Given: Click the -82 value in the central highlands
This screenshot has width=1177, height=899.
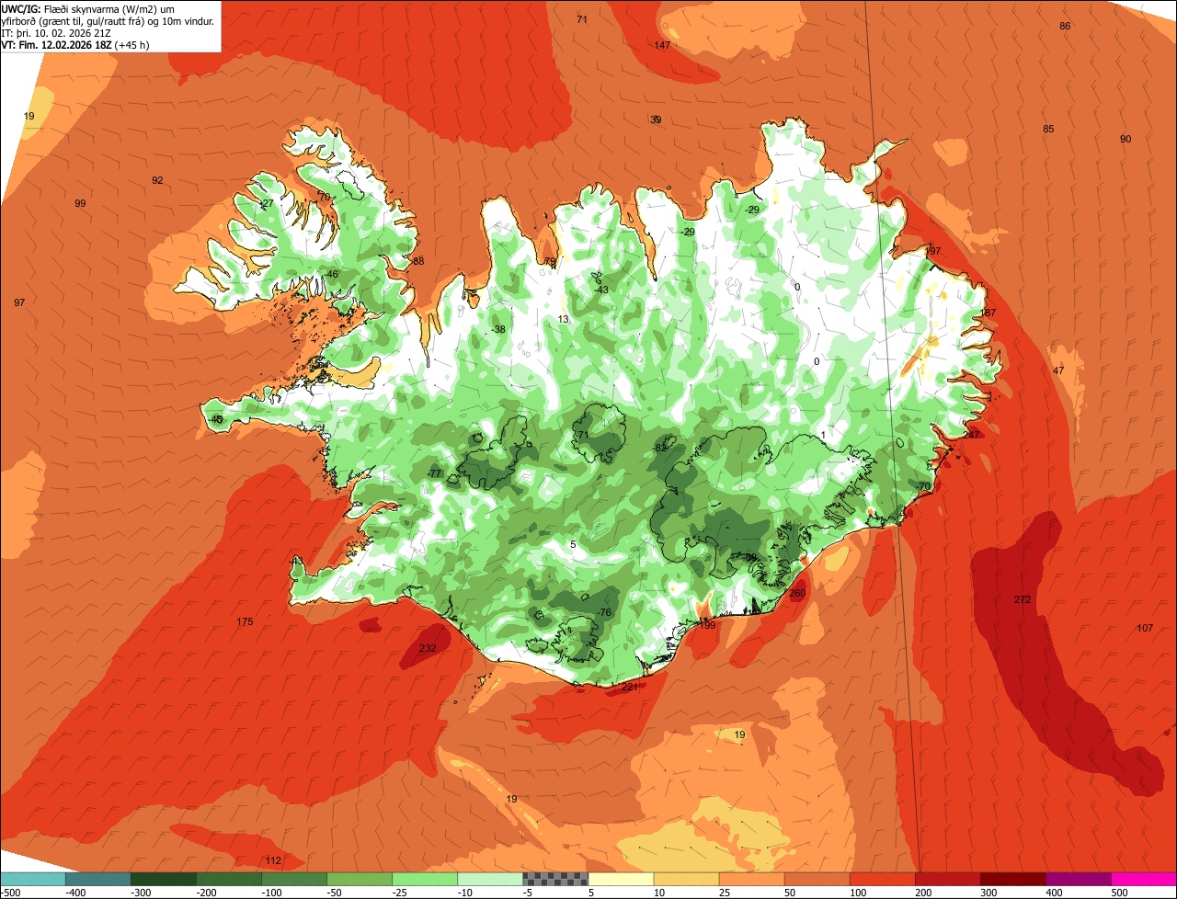Looking at the screenshot, I should [659, 448].
